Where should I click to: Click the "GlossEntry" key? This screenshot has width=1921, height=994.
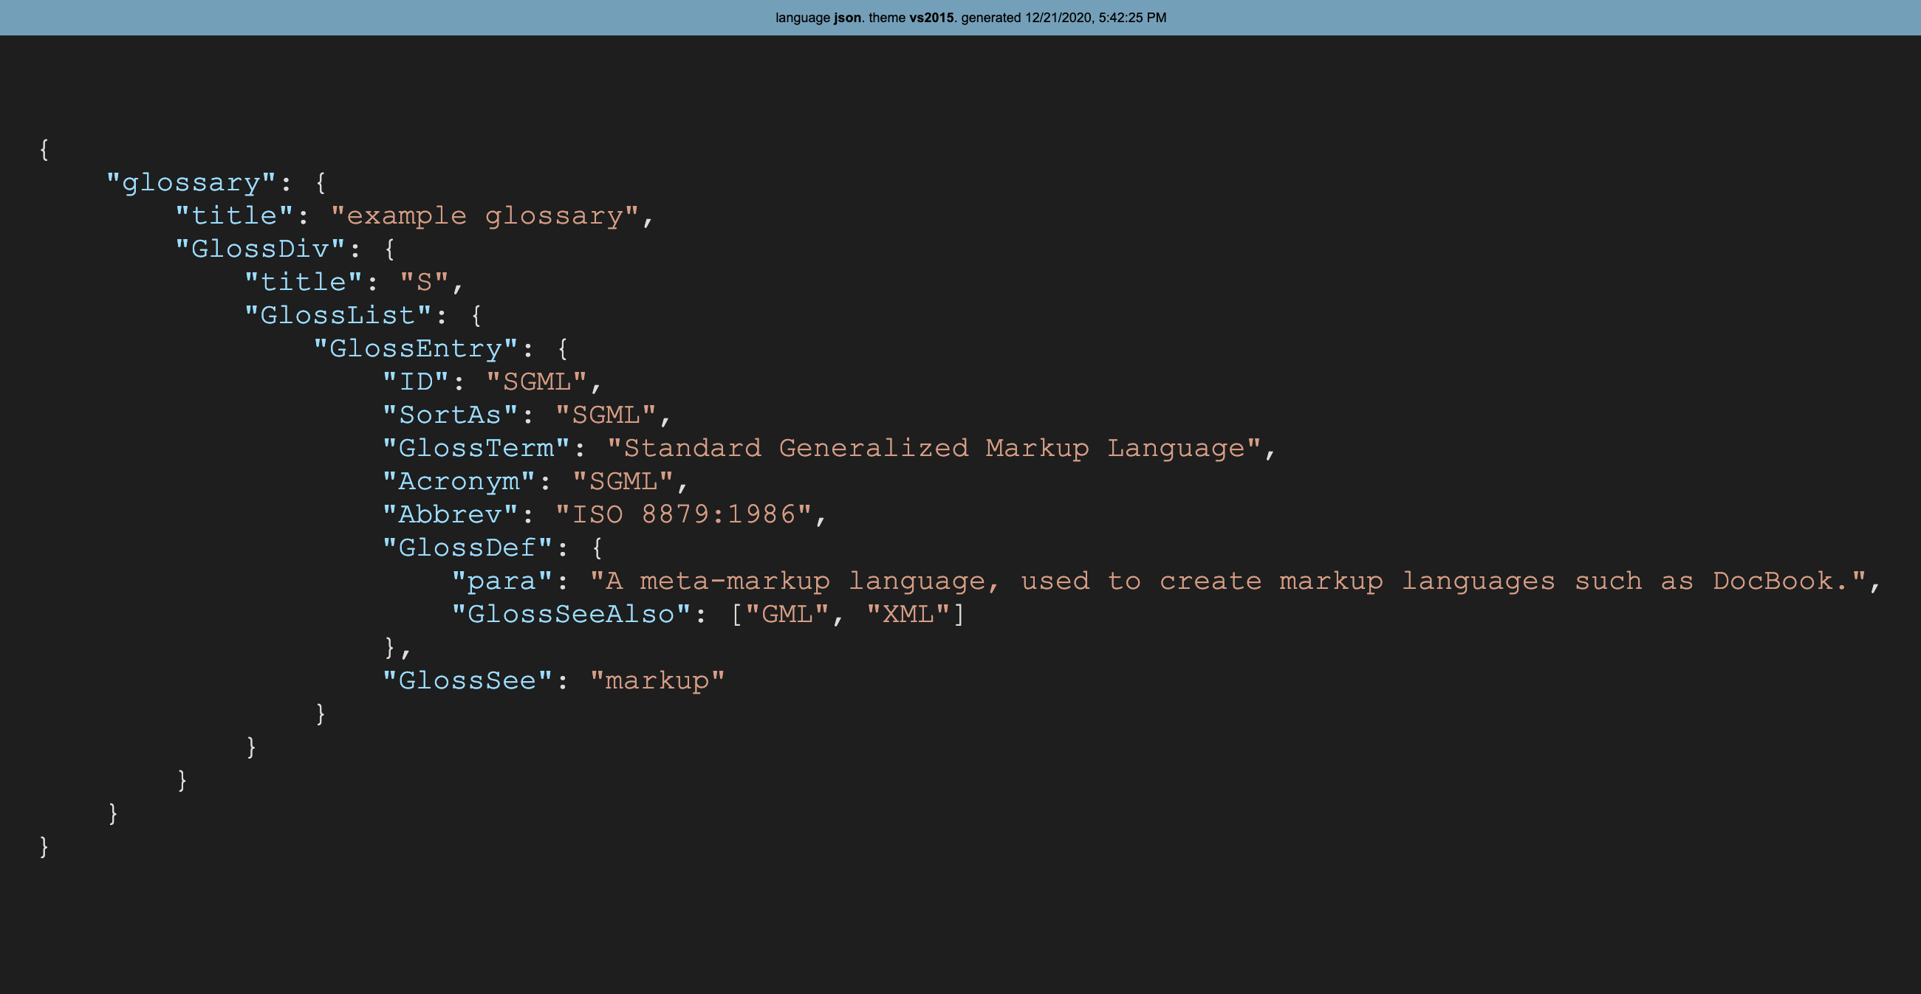click(x=415, y=349)
